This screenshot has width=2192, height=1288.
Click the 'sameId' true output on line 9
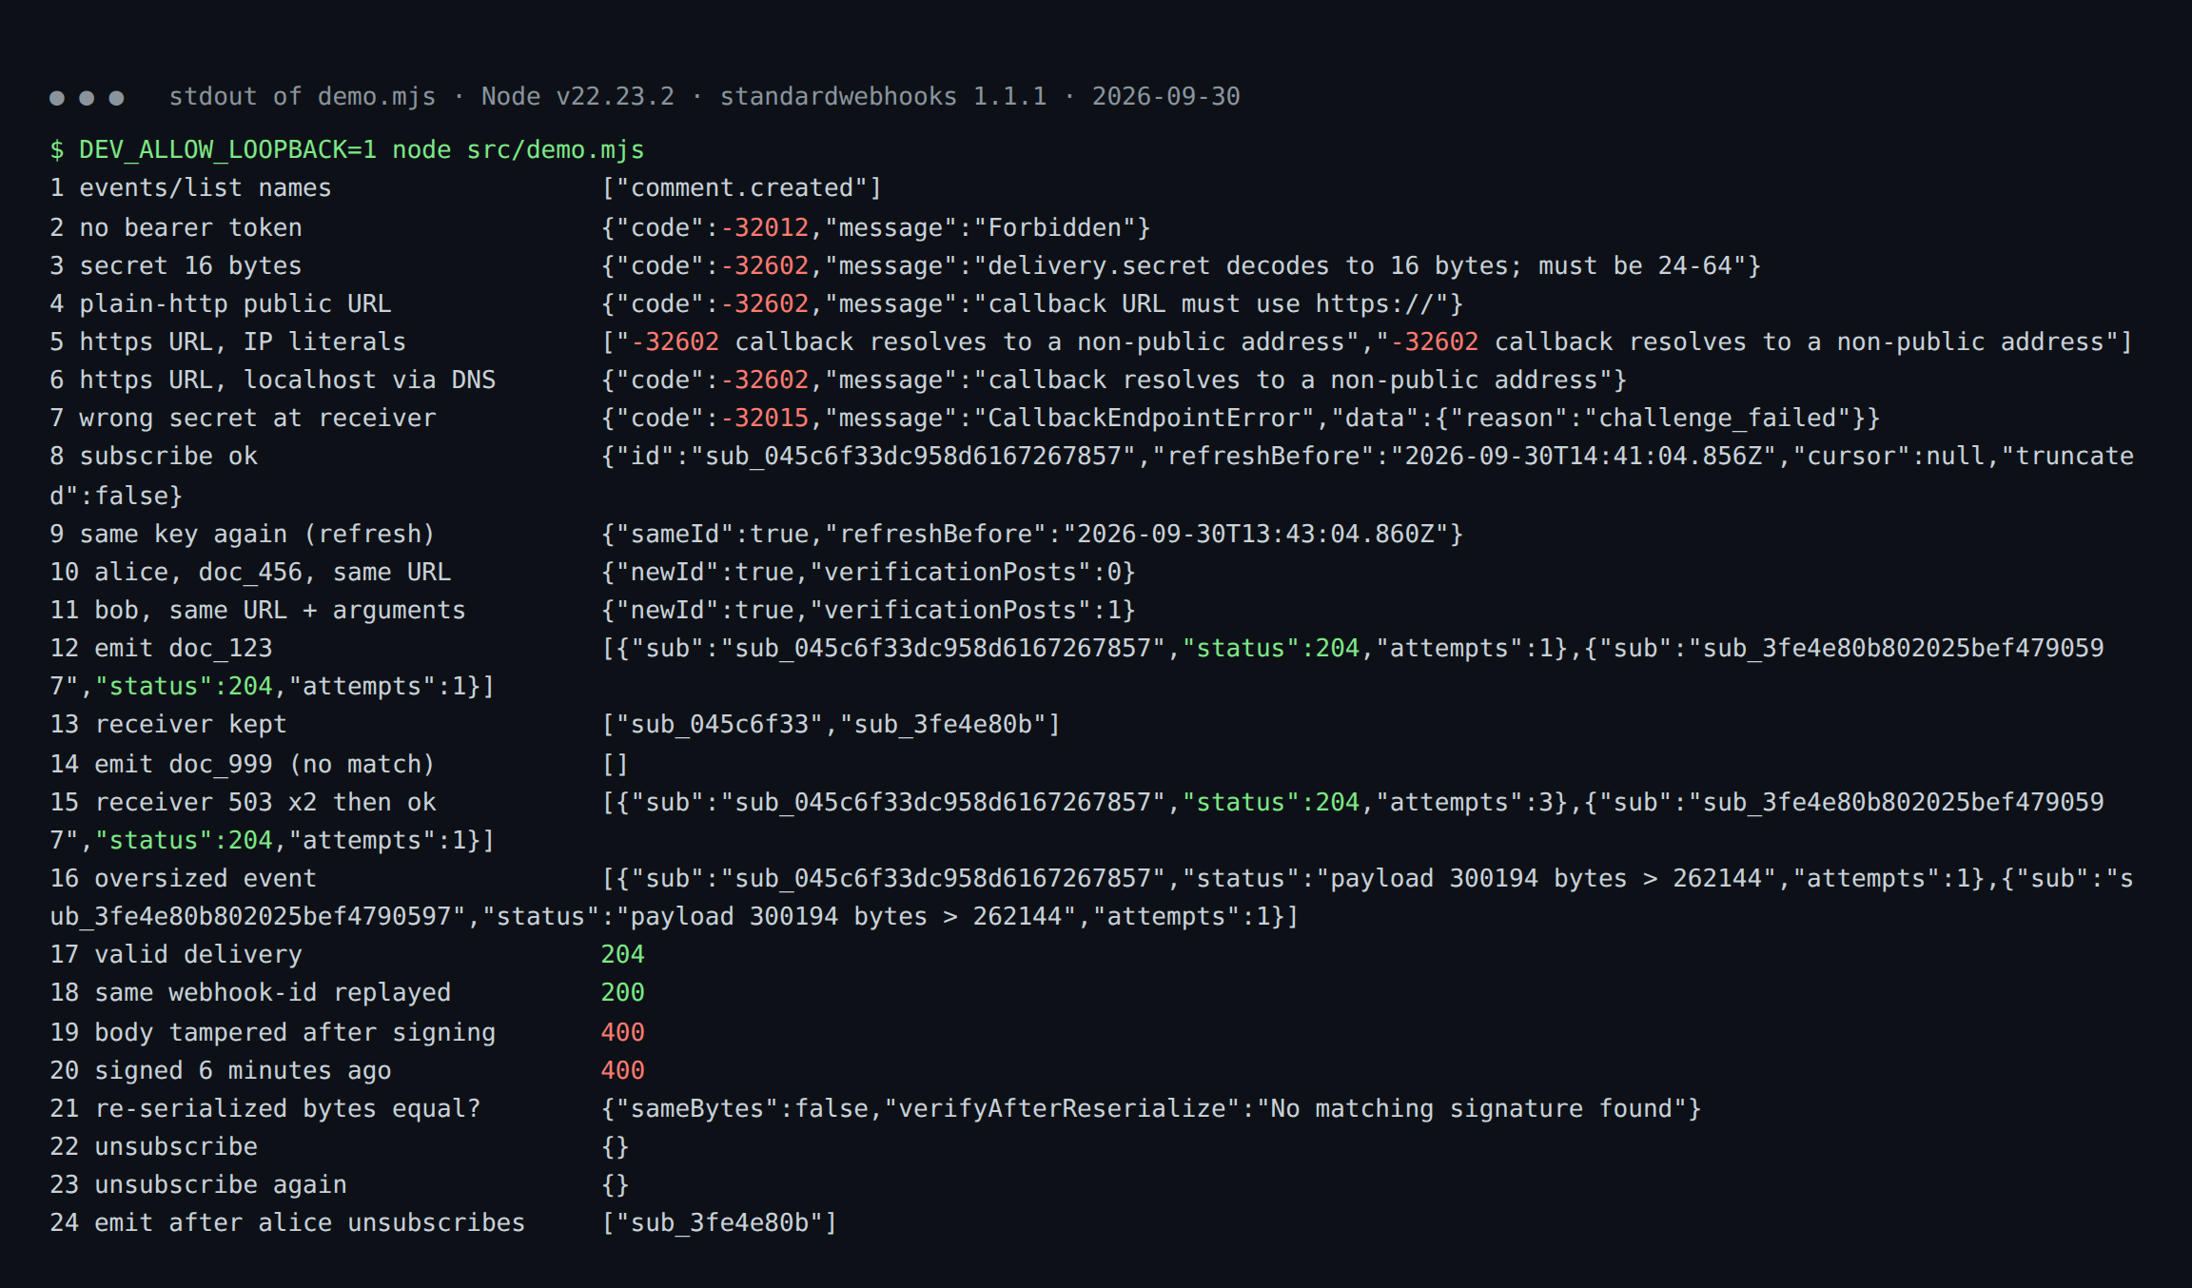pos(1032,535)
